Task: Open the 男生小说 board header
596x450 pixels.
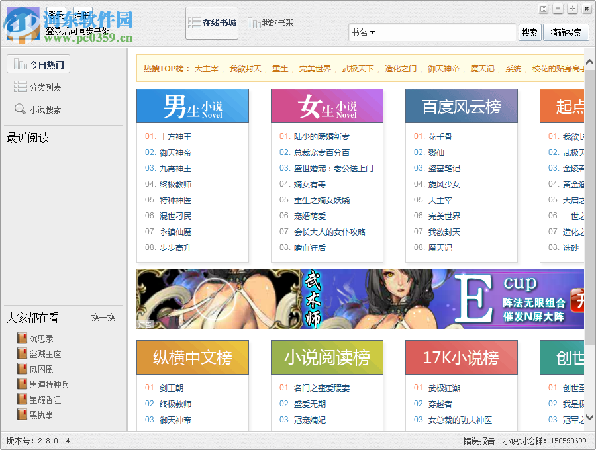Action: (x=192, y=106)
